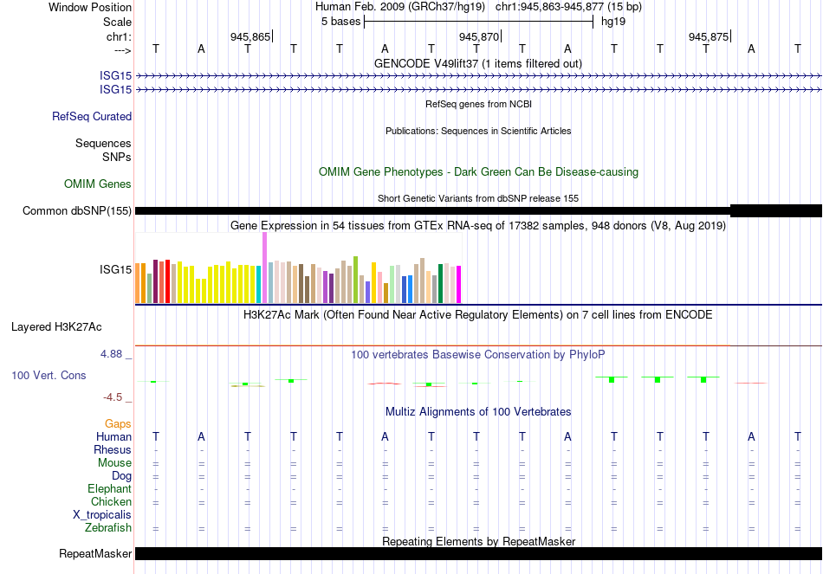Open Multiz Alignments of 100 Vertebrates title
Screen dimensions: 823x574
(x=478, y=412)
